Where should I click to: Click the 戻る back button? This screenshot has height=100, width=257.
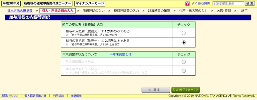tap(156, 90)
